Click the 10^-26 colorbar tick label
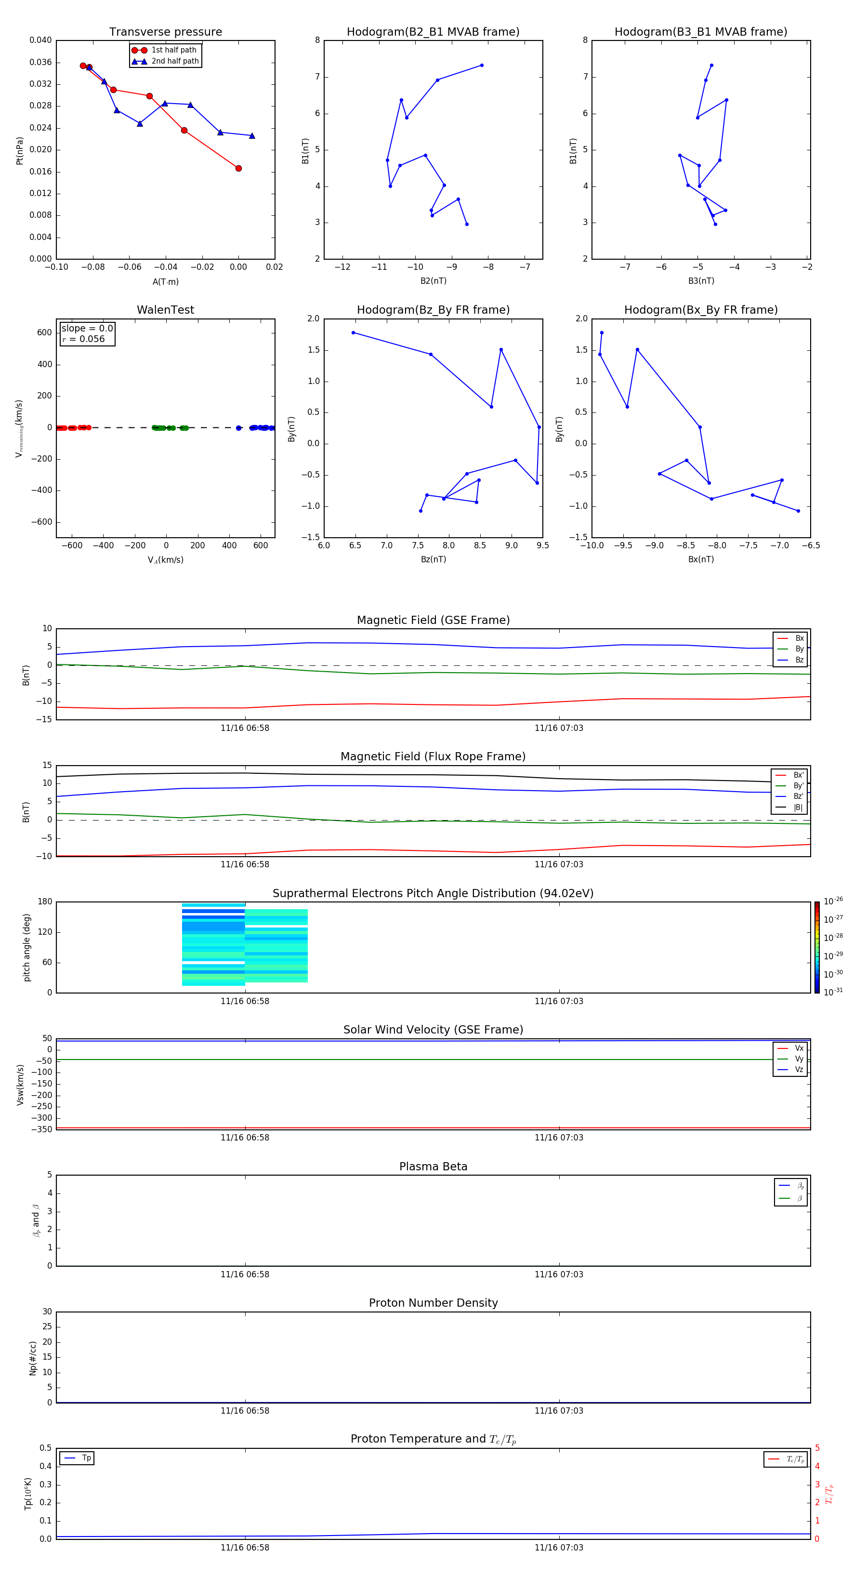This screenshot has width=867, height=1590. 833,901
